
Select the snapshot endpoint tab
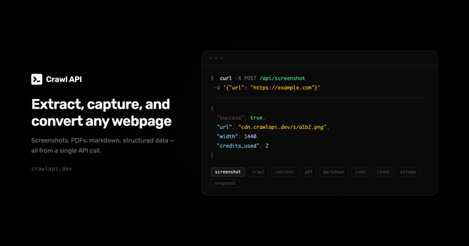225,184
